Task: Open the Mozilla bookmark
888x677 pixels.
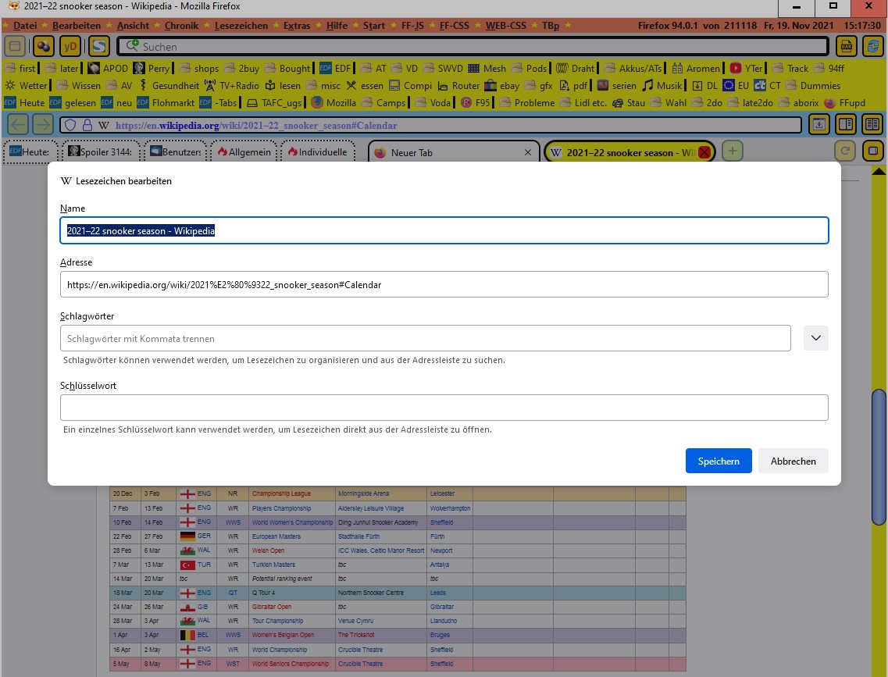Action: tap(333, 103)
